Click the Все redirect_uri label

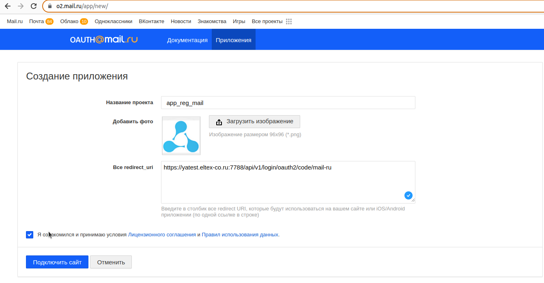[133, 167]
